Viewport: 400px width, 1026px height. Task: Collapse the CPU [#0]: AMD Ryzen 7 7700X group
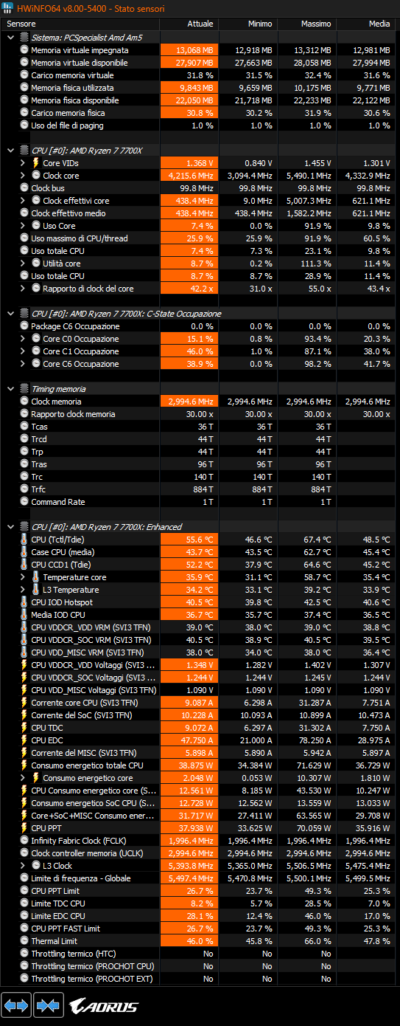coord(12,151)
